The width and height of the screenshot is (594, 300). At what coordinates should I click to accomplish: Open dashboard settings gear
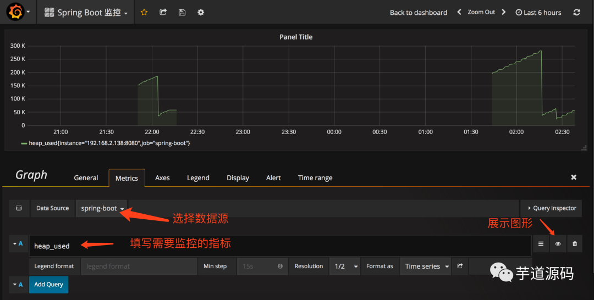[x=201, y=12]
